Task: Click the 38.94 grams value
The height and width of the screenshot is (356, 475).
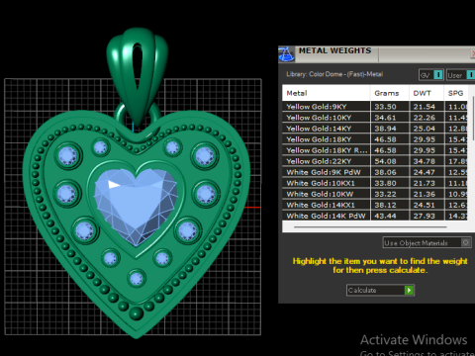Action: tap(385, 129)
